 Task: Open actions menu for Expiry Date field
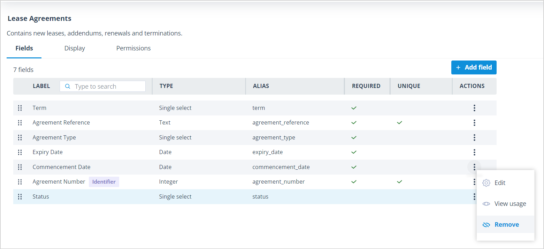pos(474,152)
